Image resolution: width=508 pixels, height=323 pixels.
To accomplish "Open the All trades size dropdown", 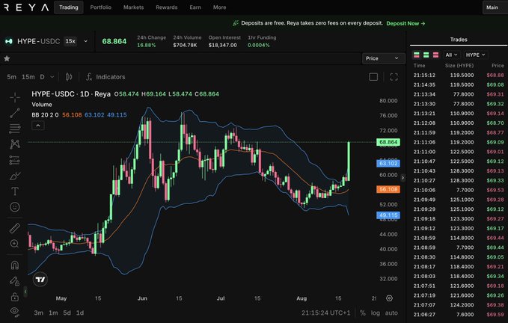I will point(451,55).
